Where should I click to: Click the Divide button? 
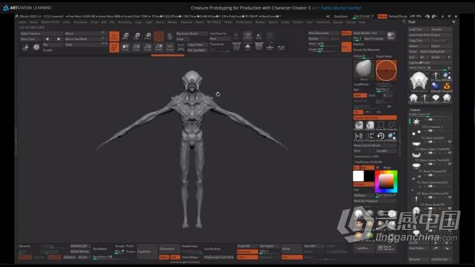tap(291, 249)
